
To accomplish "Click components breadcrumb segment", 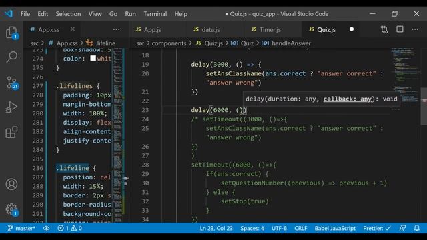I will point(169,43).
